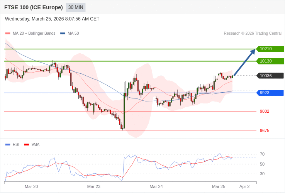Click the Mar 23 date marker
Screen dimensions: 285x193
(94, 186)
